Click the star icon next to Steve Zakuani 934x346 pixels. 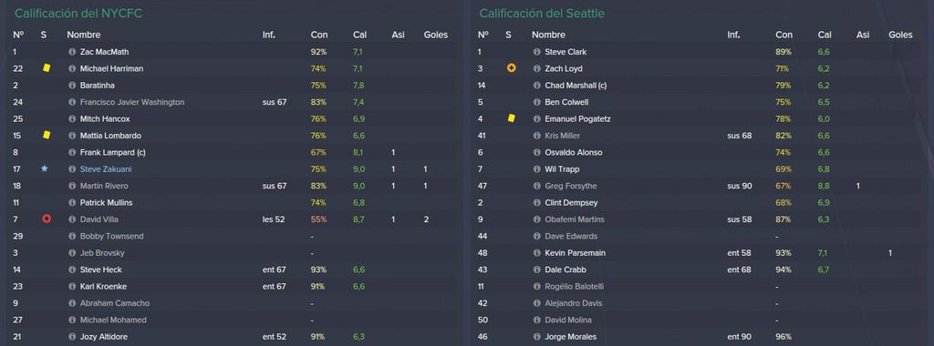click(44, 168)
